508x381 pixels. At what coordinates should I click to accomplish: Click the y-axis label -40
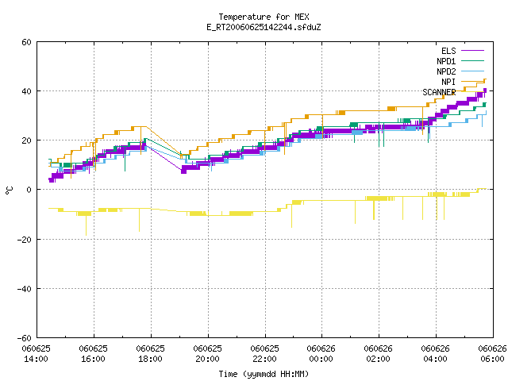pos(25,289)
